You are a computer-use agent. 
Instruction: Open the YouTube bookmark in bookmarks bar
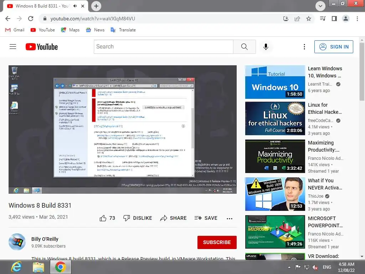43,30
